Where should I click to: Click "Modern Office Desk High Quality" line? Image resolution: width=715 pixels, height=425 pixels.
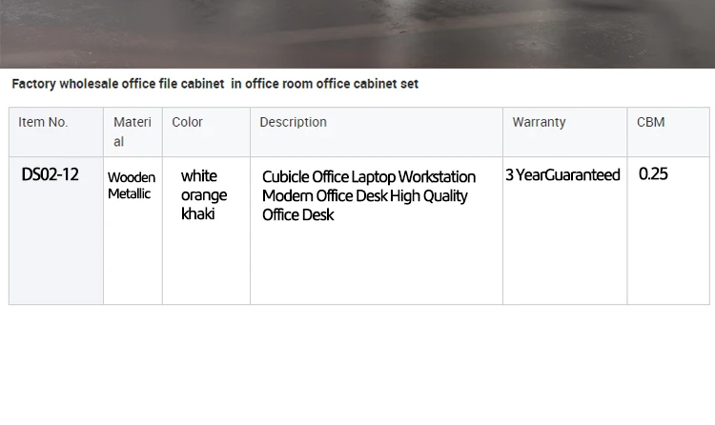pyautogui.click(x=365, y=195)
